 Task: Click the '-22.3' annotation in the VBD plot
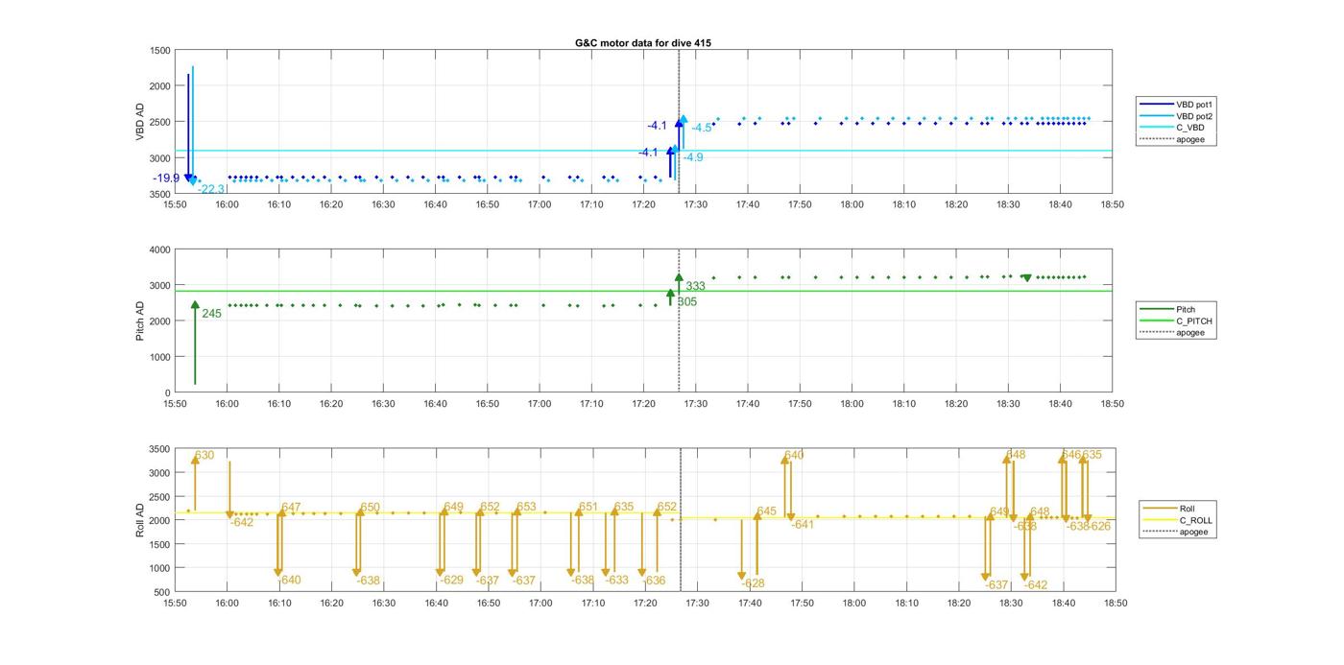point(211,189)
